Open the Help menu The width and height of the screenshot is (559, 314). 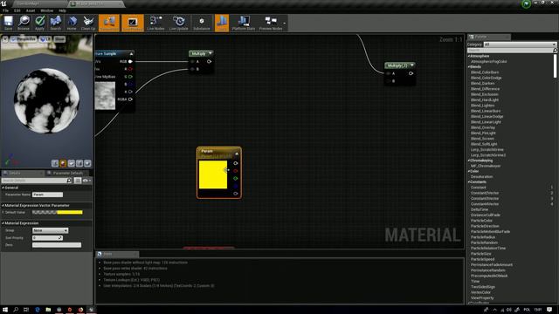click(x=62, y=10)
